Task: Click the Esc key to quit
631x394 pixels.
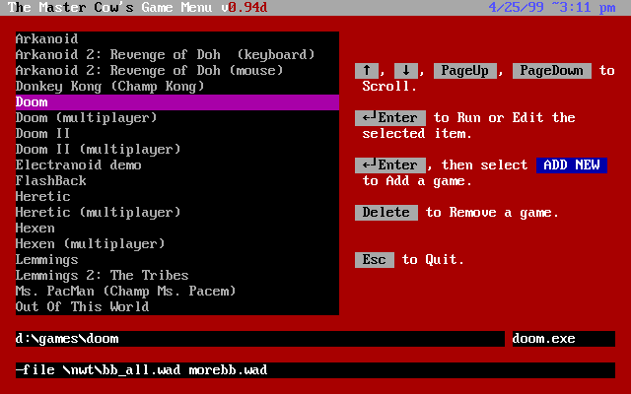Action: point(375,260)
